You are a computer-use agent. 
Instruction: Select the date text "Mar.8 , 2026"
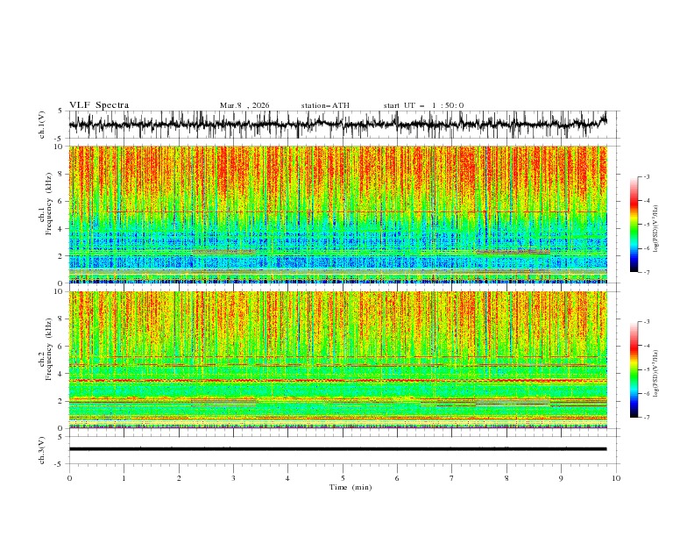(244, 105)
